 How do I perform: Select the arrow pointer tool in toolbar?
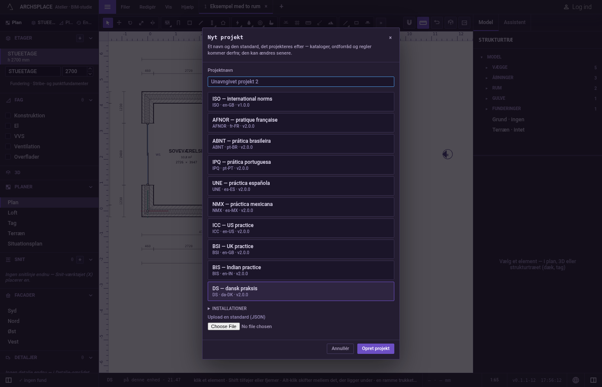108,23
